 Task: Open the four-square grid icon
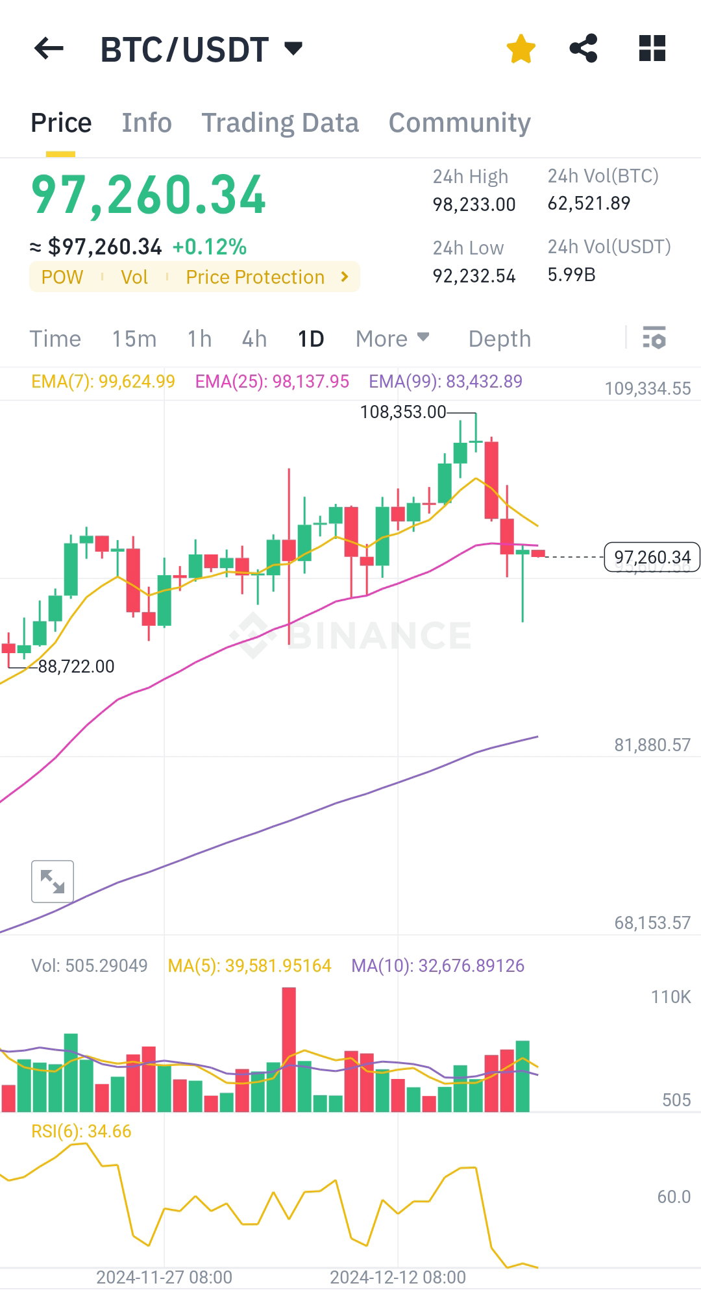(x=652, y=49)
